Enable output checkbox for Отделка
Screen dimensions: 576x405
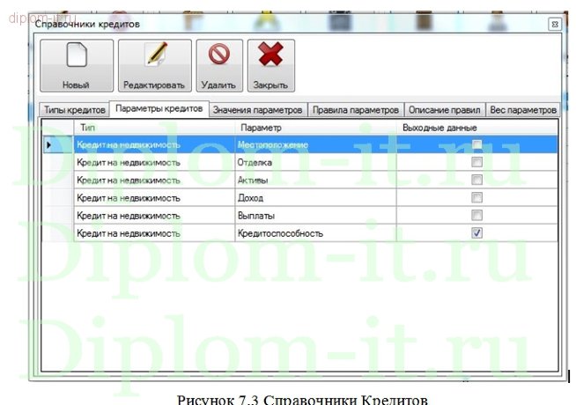[477, 163]
